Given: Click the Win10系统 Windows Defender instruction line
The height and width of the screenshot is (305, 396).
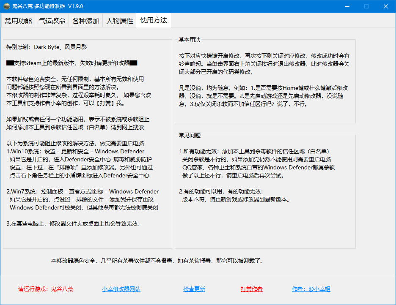Looking at the screenshot, I should (x=75, y=151).
